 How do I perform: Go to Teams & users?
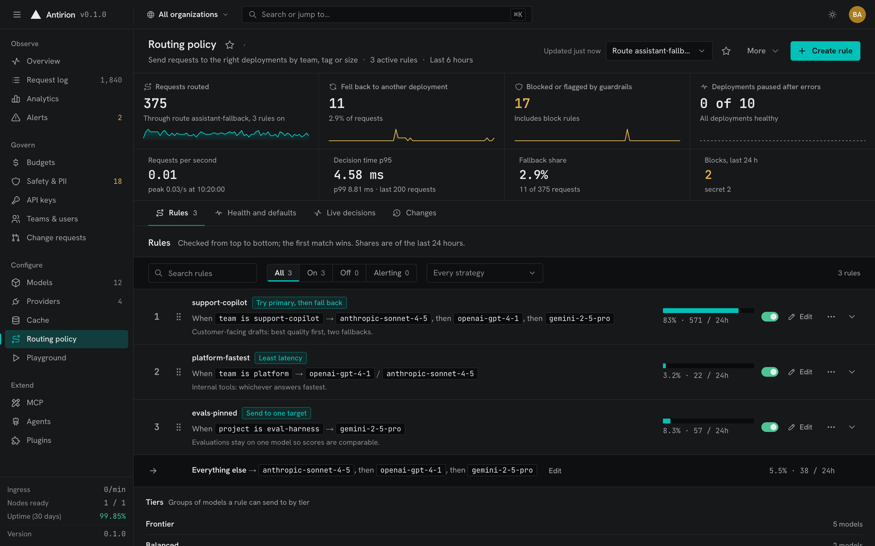(67, 219)
